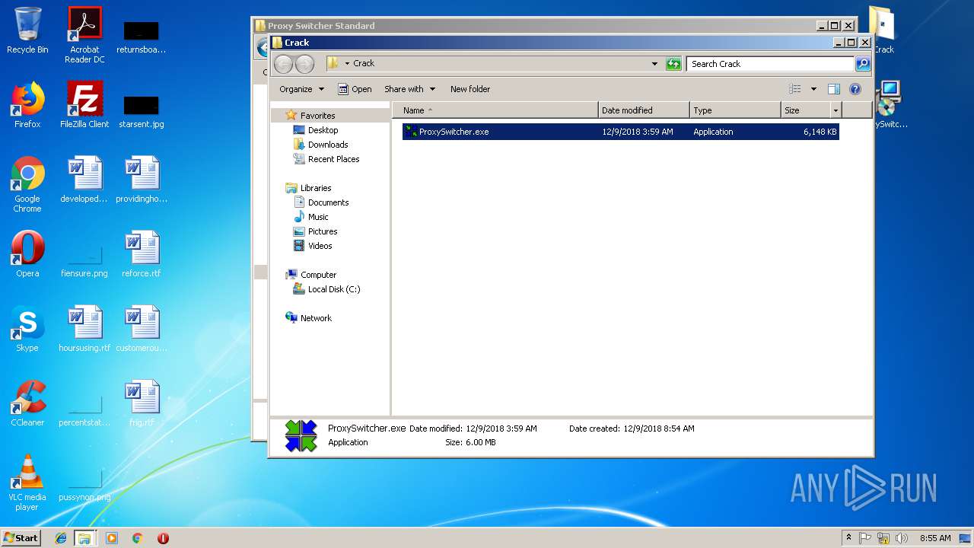974x548 pixels.
Task: Refresh the Crack folder view
Action: (x=673, y=64)
